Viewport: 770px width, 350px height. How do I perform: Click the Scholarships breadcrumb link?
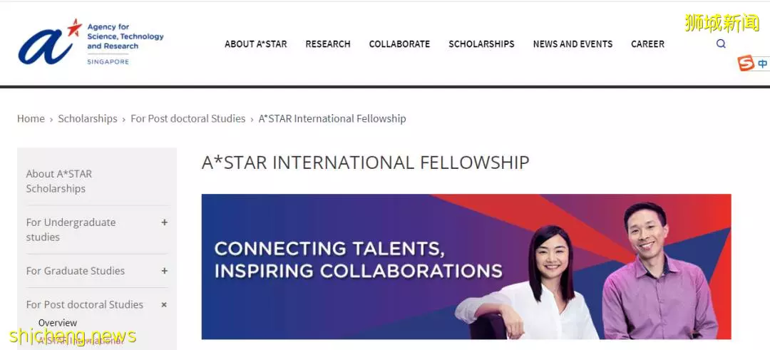pos(88,118)
